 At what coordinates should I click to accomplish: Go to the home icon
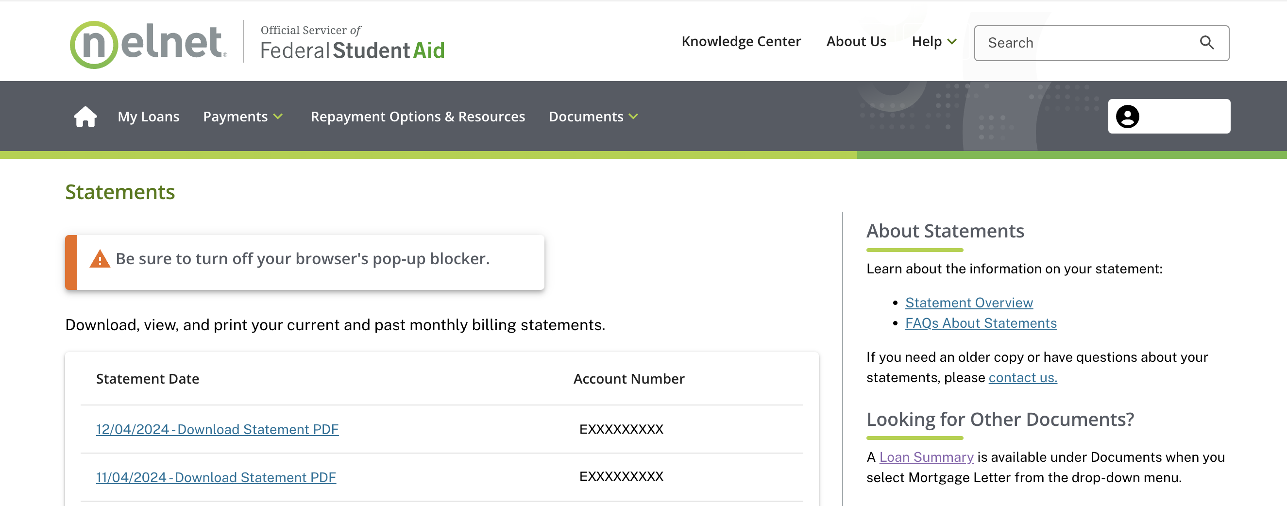(85, 117)
